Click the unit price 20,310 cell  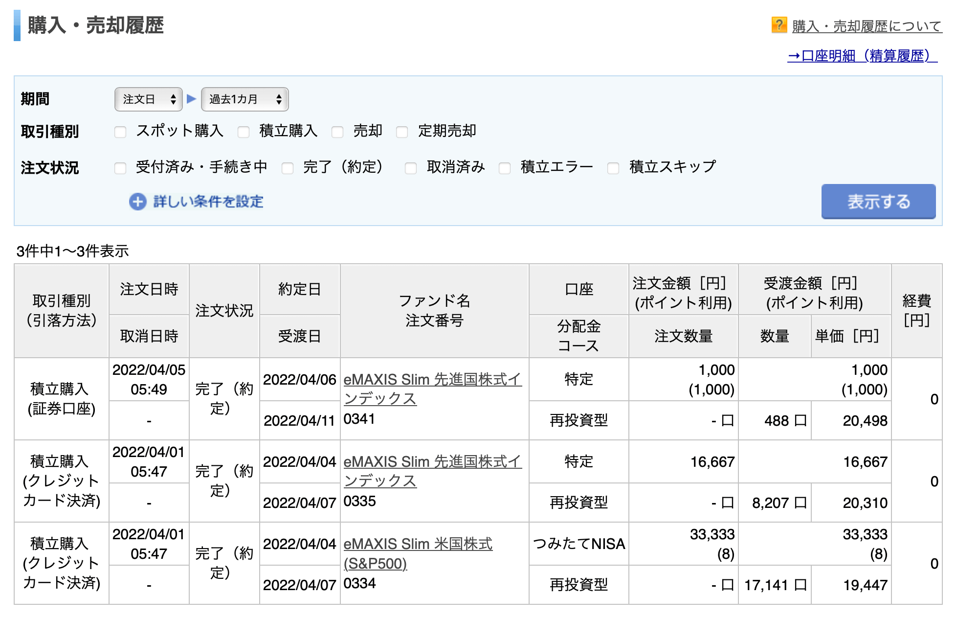coord(851,503)
